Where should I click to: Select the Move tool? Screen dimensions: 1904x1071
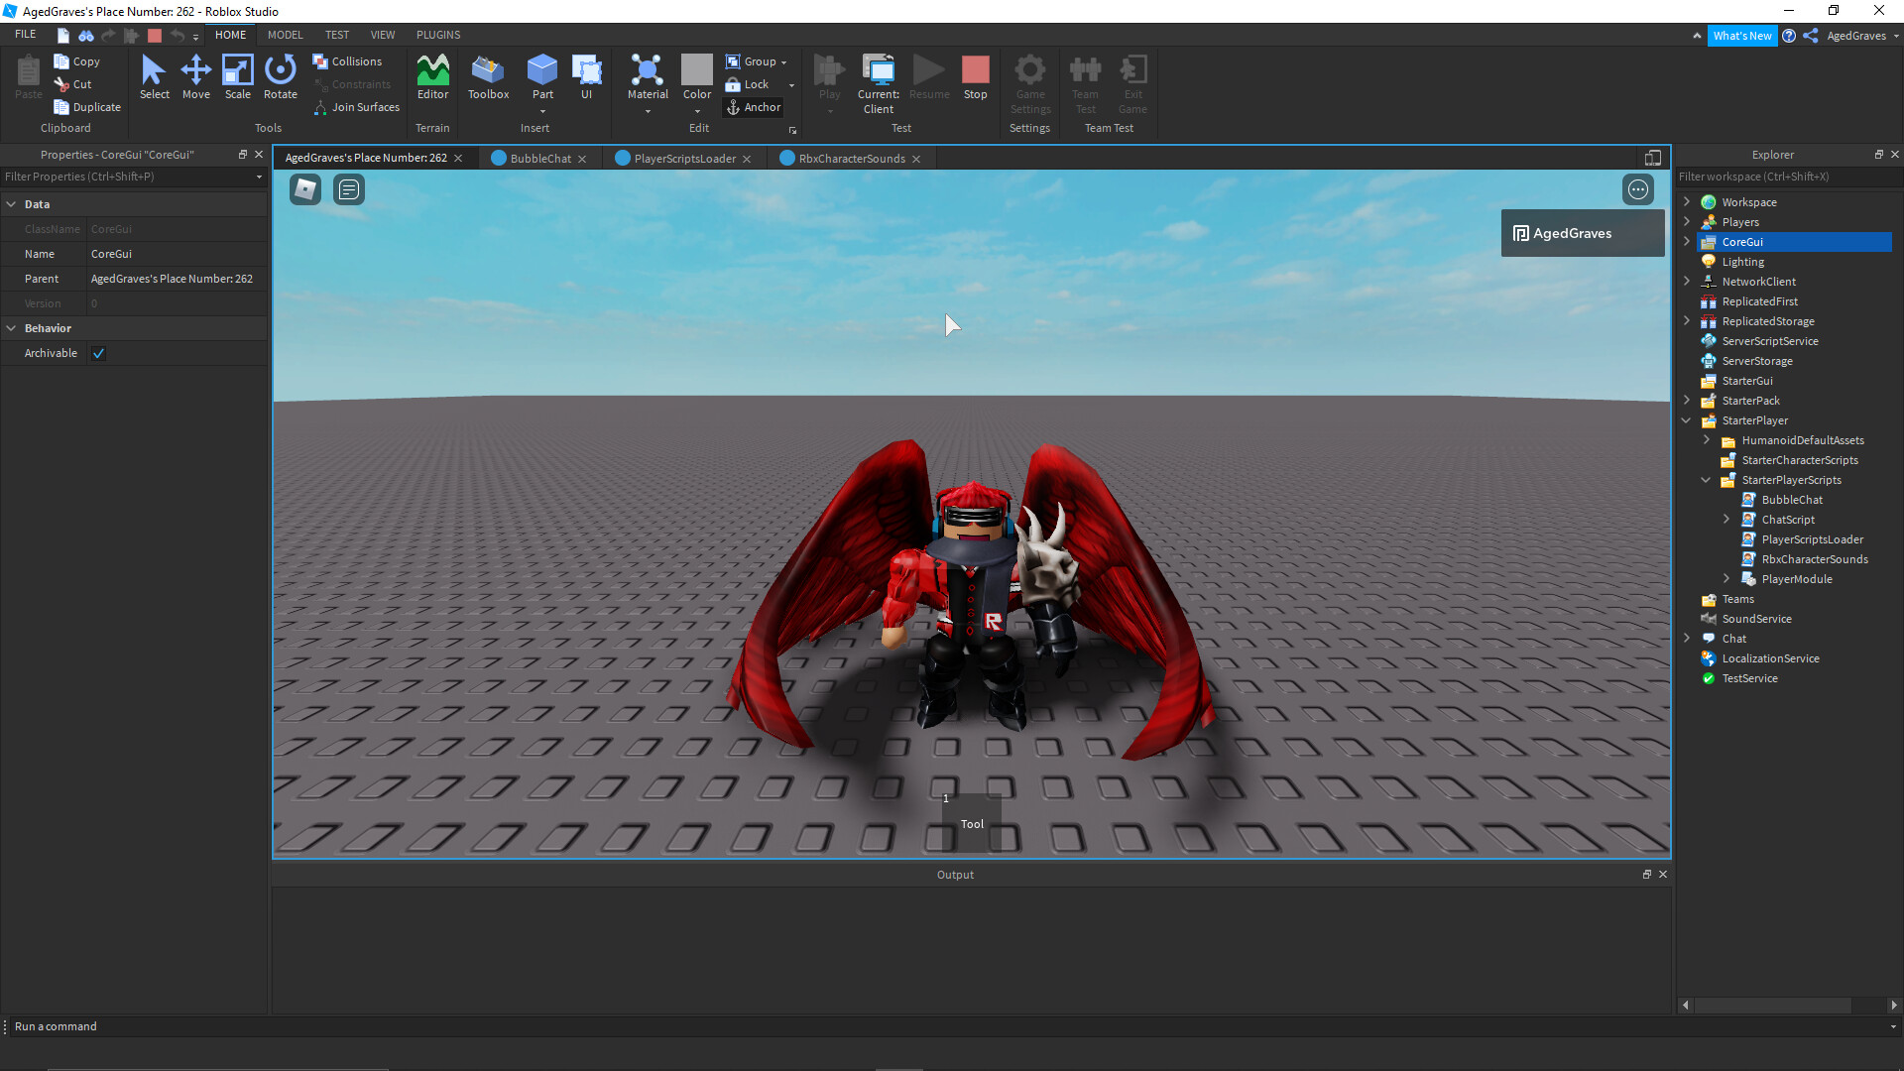pyautogui.click(x=195, y=76)
